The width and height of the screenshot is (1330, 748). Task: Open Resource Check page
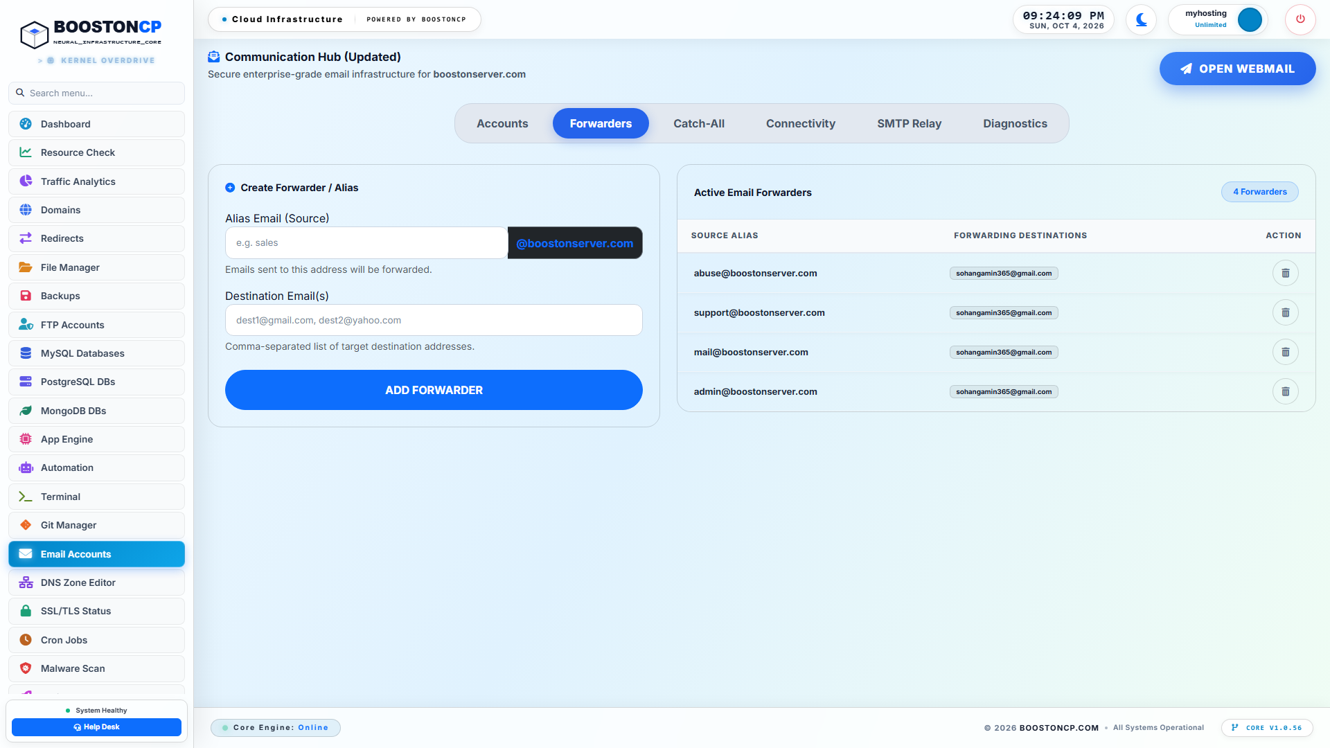[96, 152]
